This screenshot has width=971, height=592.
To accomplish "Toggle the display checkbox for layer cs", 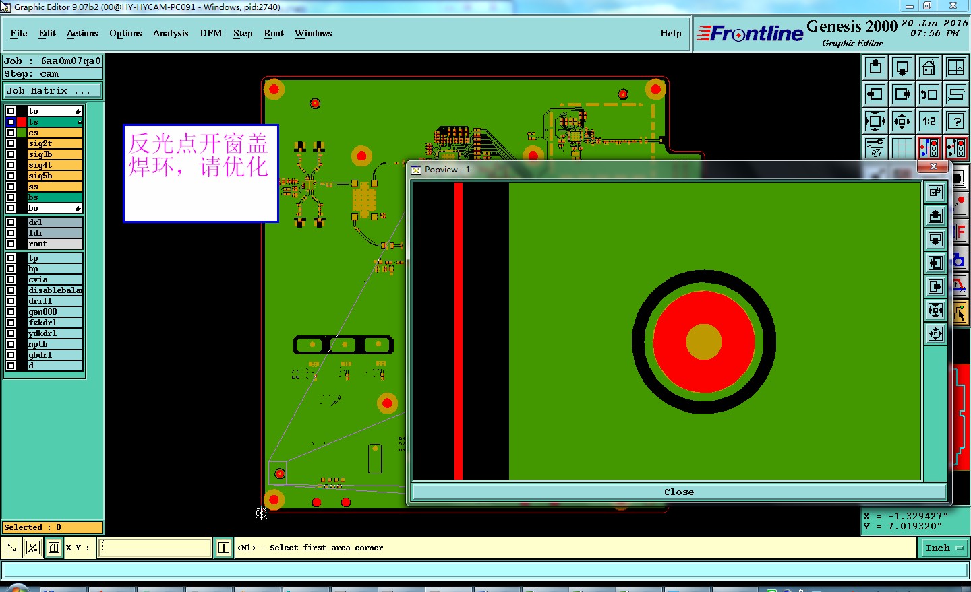I will pos(11,133).
